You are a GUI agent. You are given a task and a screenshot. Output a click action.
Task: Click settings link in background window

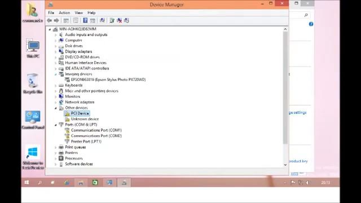(298, 113)
